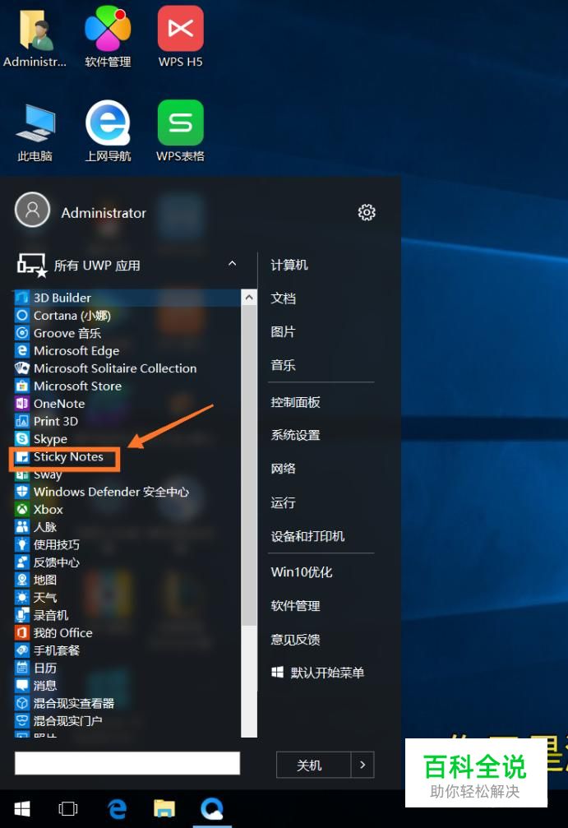
Task: Open 手机套餐 app
Action: (127, 650)
